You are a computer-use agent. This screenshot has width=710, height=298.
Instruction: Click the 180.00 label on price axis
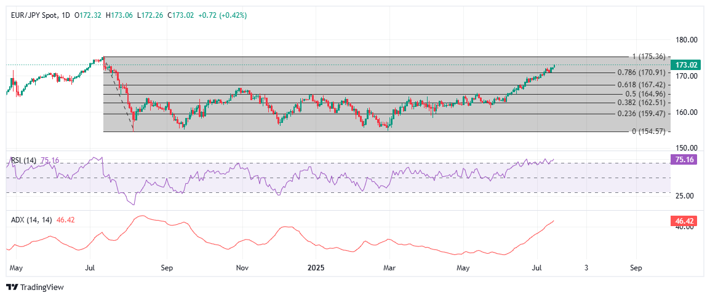[x=685, y=40]
